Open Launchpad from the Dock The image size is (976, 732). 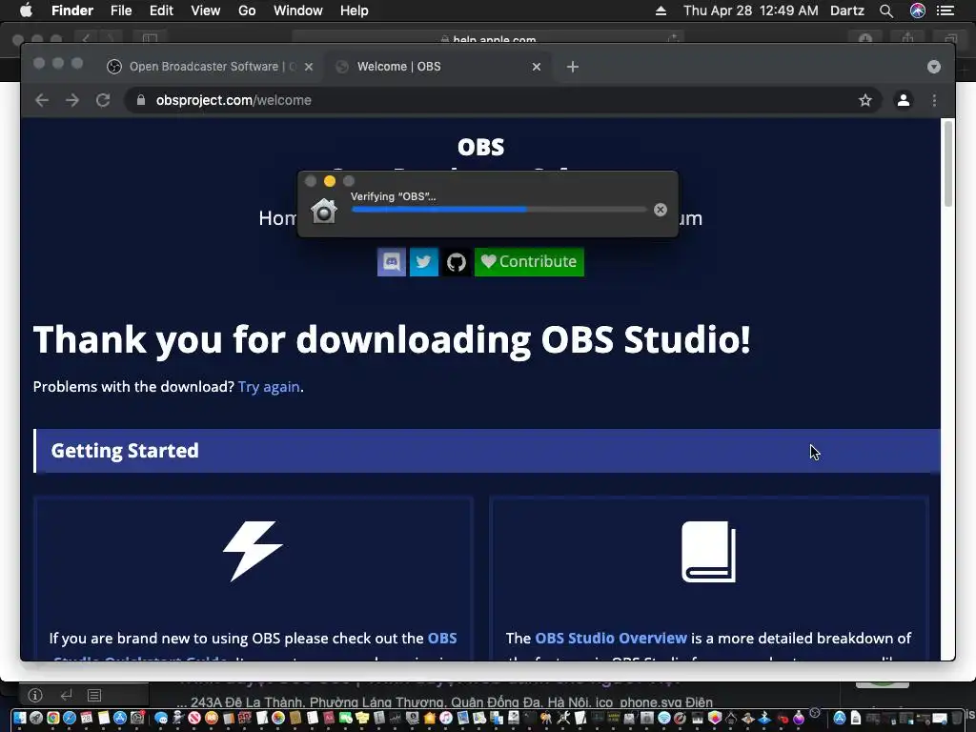[x=36, y=718]
